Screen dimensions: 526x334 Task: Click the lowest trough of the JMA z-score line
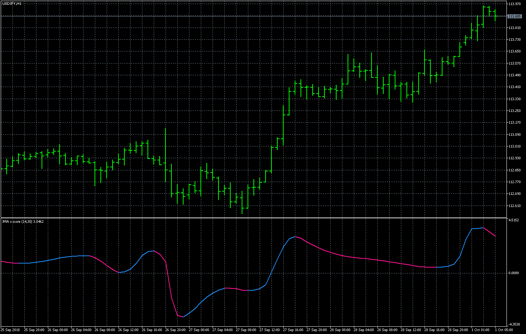click(x=183, y=317)
